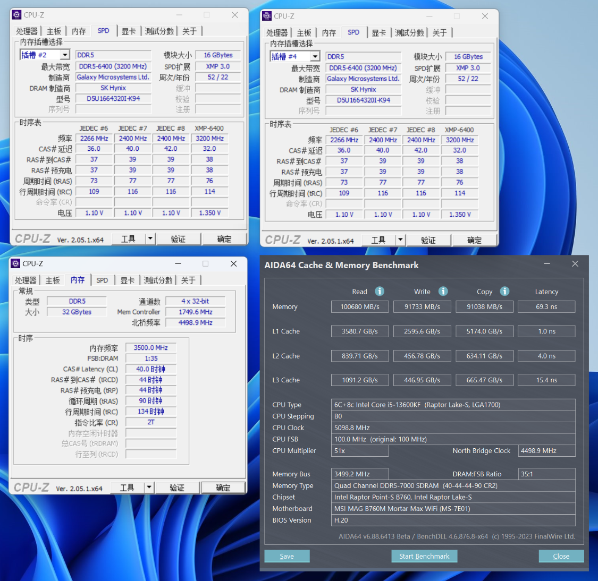Switch to 处理器 tab in slot #4 CPU-Z window

277,33
